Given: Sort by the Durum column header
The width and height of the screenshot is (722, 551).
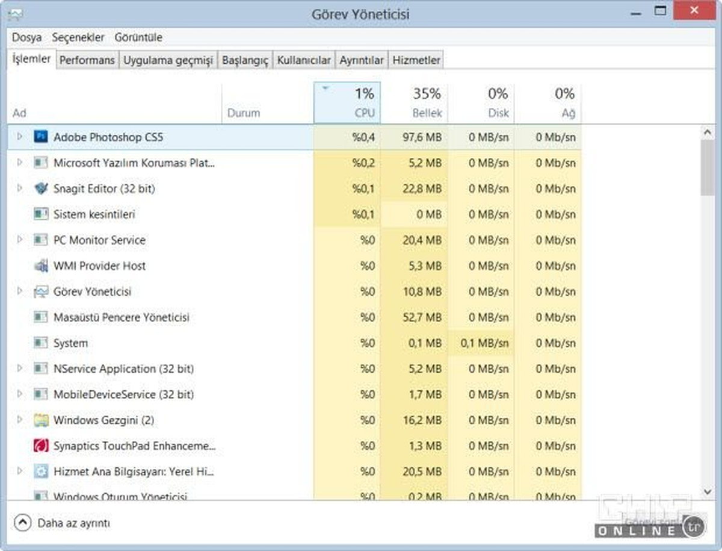Looking at the screenshot, I should pyautogui.click(x=267, y=102).
